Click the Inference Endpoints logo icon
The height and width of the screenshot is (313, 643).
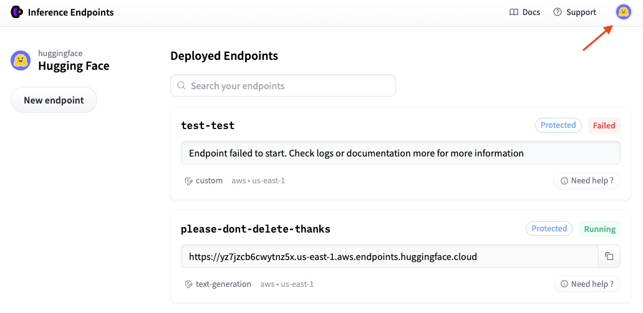click(17, 12)
